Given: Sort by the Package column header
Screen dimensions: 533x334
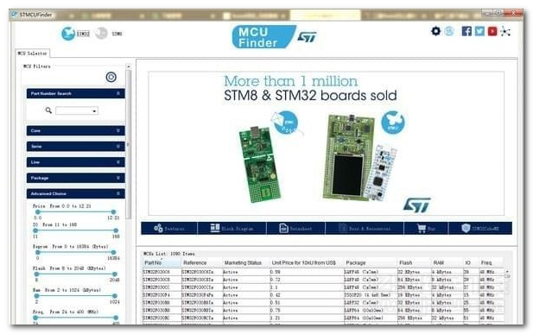Looking at the screenshot, I should [x=371, y=262].
